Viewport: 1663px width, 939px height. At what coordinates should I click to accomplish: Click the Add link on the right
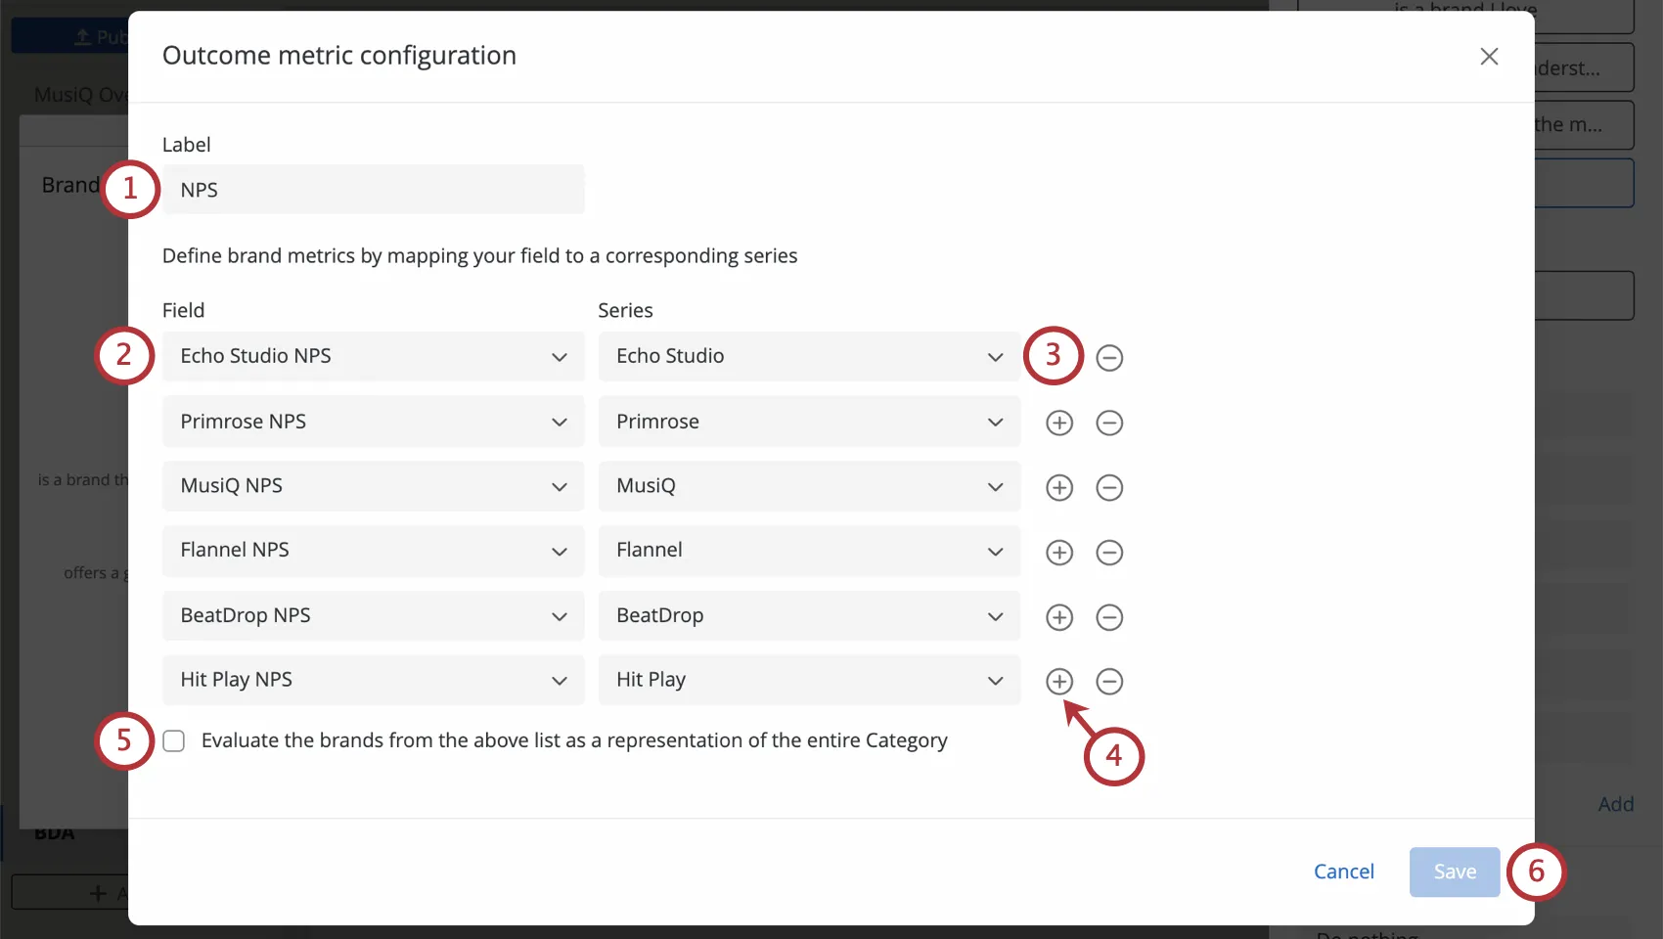1615,804
